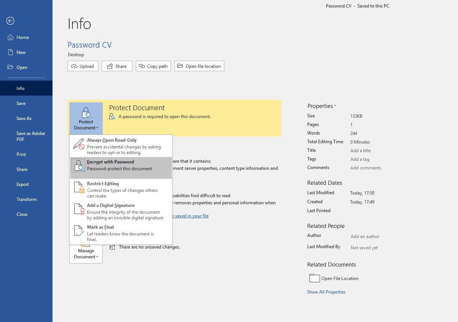Open Export in the sidebar

(x=26, y=184)
